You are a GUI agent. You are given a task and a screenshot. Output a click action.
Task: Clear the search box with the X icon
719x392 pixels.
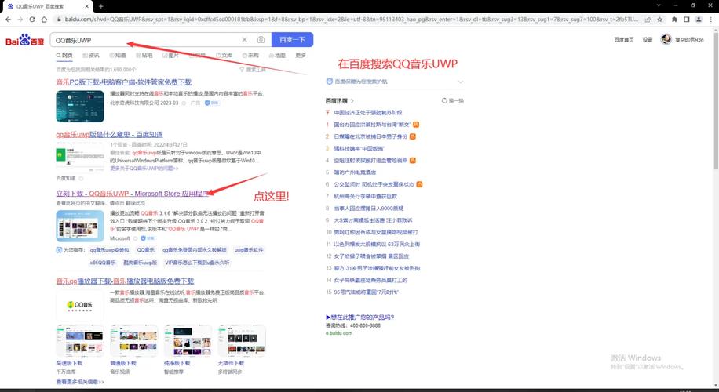[244, 40]
